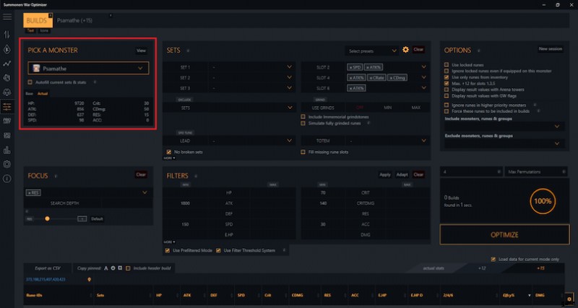The image size is (578, 308).
Task: Adjust the Search Depth slider handle
Action: click(47, 218)
